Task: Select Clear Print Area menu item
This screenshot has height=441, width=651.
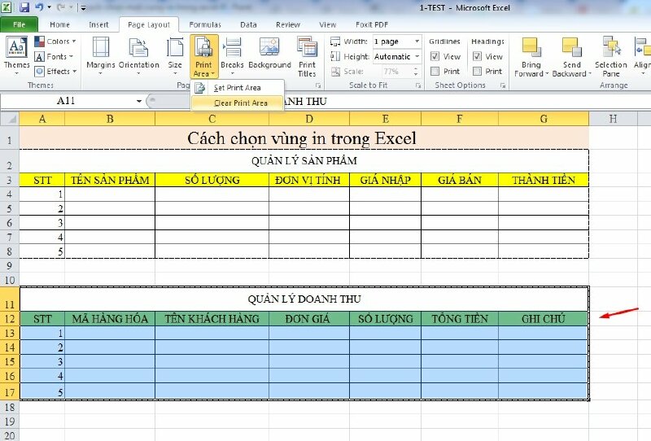Action: (238, 103)
